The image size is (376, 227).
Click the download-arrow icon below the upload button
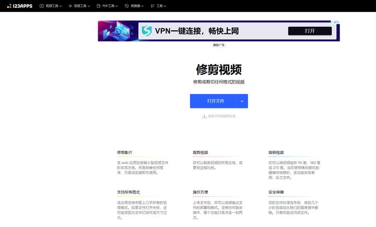pyautogui.click(x=204, y=116)
